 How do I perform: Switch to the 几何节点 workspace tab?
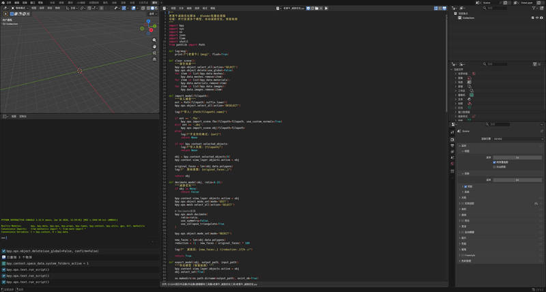coord(143,3)
